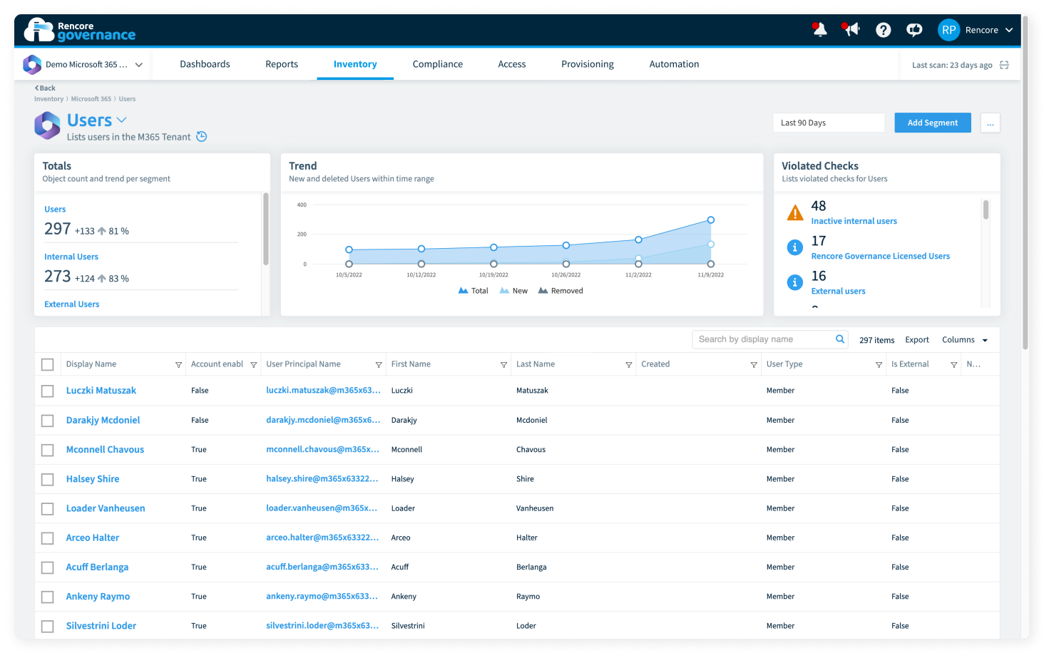
Task: Toggle the New series in chart legend
Action: pyautogui.click(x=514, y=291)
